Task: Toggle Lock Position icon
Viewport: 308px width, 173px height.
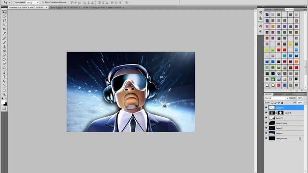Action: point(279,102)
